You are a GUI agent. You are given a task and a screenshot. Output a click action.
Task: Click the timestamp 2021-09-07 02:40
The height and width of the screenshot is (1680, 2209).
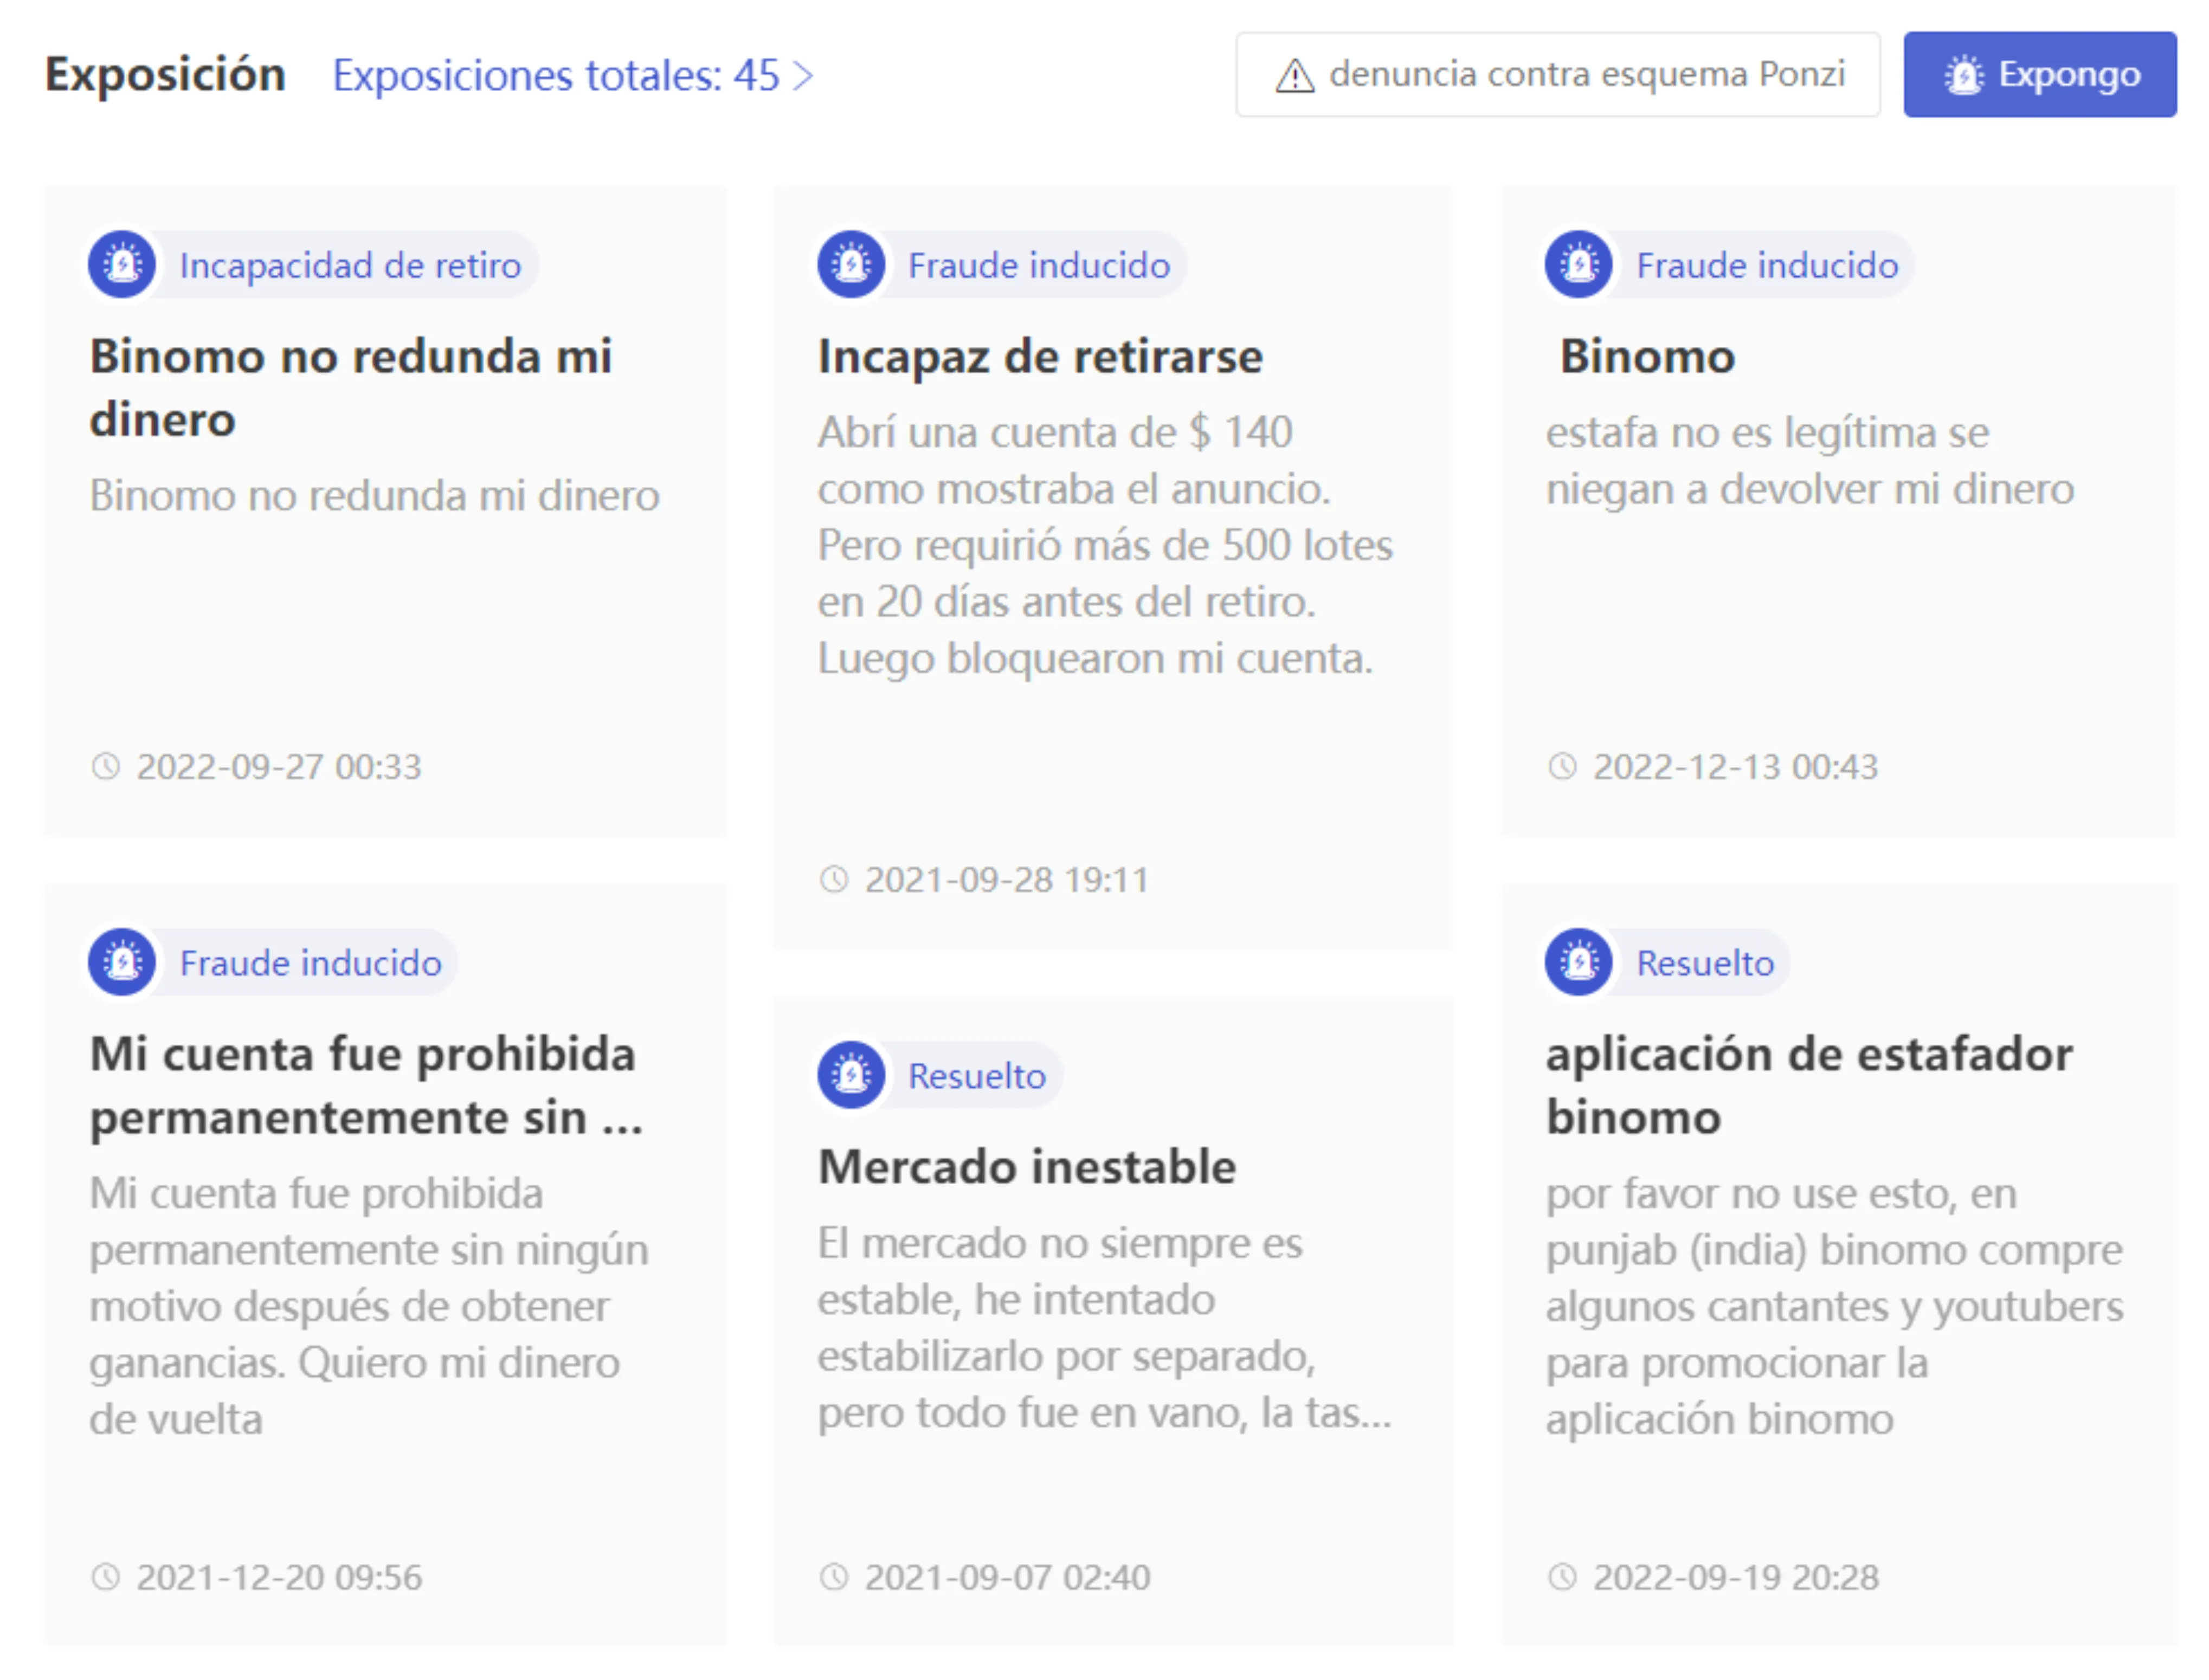coord(1007,1578)
